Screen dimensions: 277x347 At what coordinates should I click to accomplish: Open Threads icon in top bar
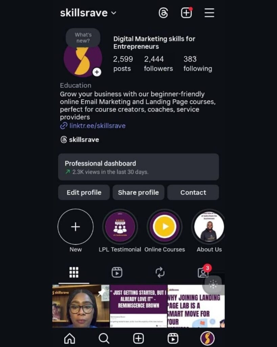[x=163, y=13]
